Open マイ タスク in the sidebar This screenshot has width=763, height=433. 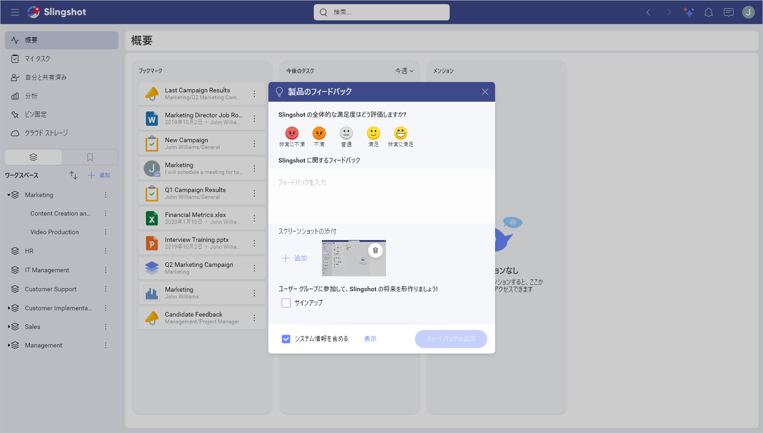[x=62, y=59]
